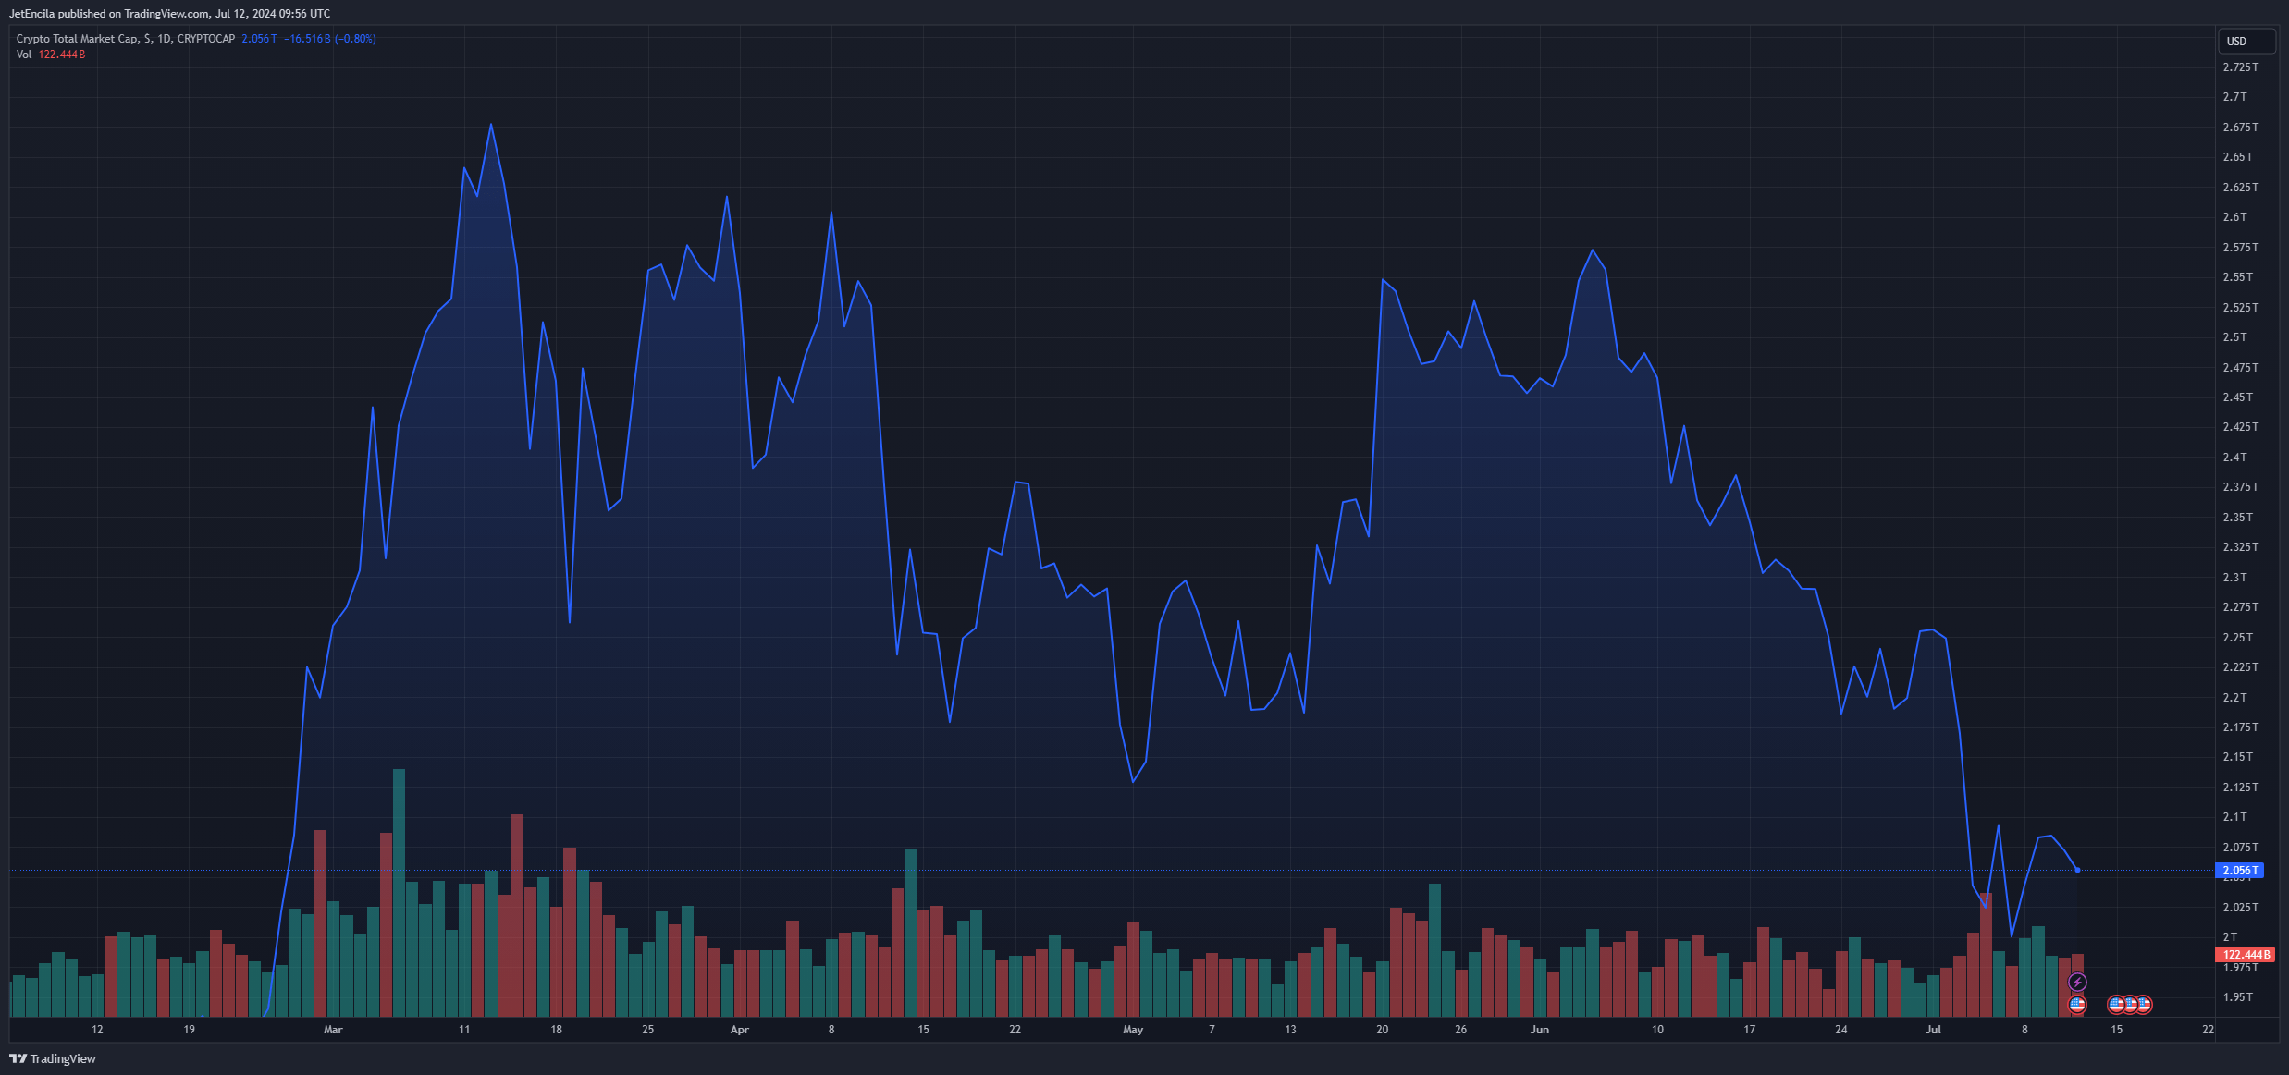Click the Jul label on the time axis
This screenshot has width=2289, height=1075.
[1933, 1030]
